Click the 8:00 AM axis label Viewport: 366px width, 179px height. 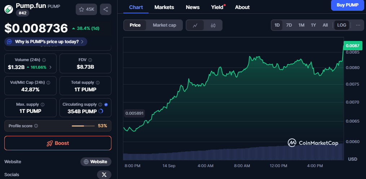pyautogui.click(x=242, y=166)
